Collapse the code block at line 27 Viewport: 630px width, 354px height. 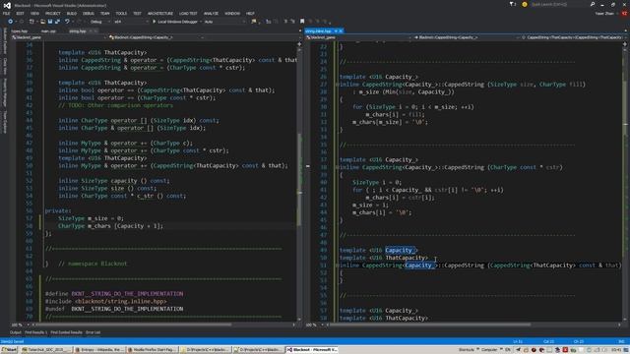[337, 85]
